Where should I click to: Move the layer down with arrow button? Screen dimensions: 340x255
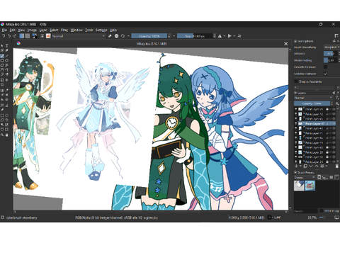coord(311,166)
